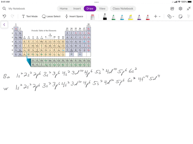Image resolution: width=193 pixels, height=144 pixels.
Task: Select the periodic table image
Action: click(x=51, y=45)
